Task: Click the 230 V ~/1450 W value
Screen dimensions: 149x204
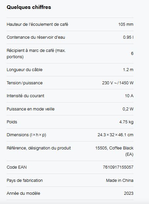Action: pos(118,83)
